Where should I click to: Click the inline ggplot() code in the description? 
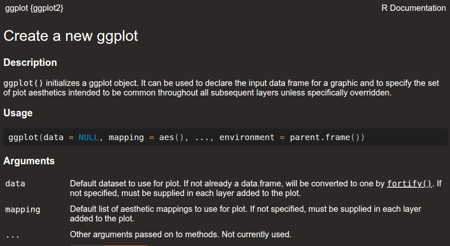(x=23, y=83)
